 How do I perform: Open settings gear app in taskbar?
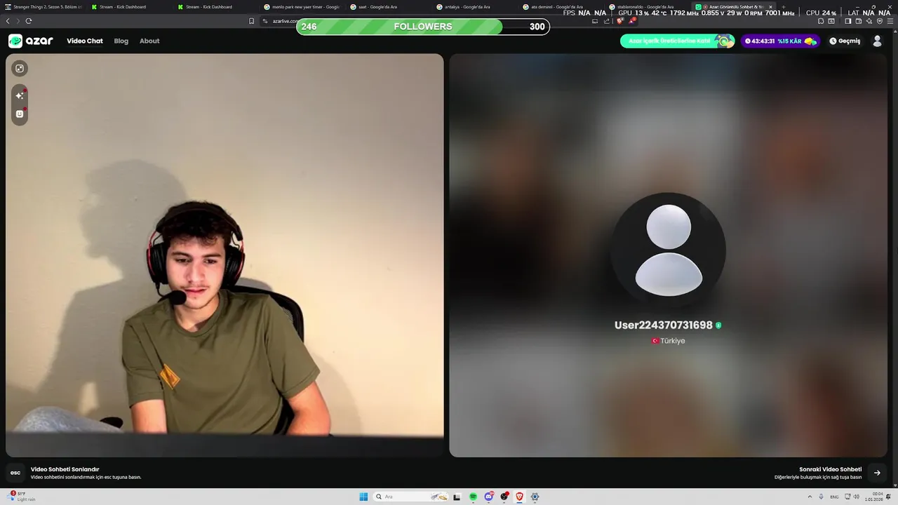(535, 497)
